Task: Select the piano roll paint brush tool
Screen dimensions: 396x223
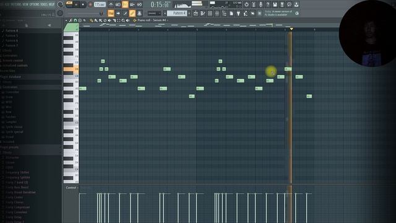Action: tap(96, 20)
